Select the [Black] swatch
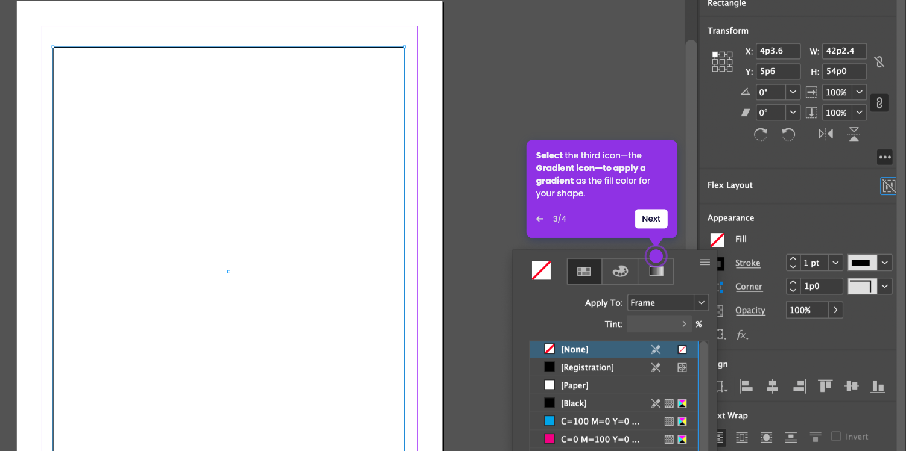 (x=614, y=403)
